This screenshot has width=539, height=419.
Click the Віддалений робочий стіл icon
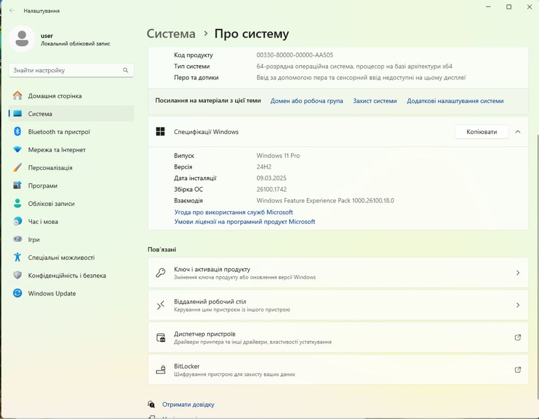pos(161,305)
